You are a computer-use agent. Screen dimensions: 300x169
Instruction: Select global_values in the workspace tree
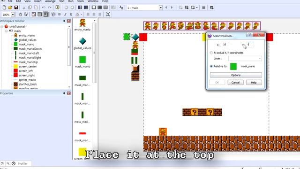[28, 40]
